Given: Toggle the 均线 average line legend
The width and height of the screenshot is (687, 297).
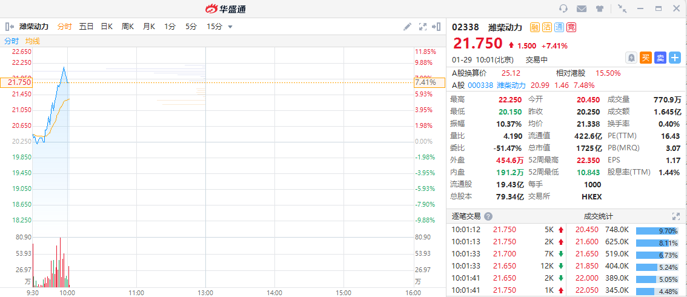Looking at the screenshot, I should pos(33,41).
